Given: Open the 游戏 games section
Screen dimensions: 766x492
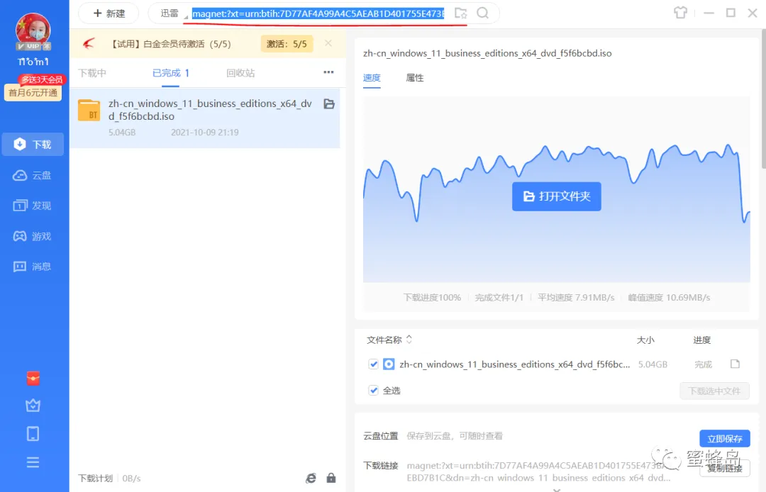Looking at the screenshot, I should pyautogui.click(x=33, y=236).
